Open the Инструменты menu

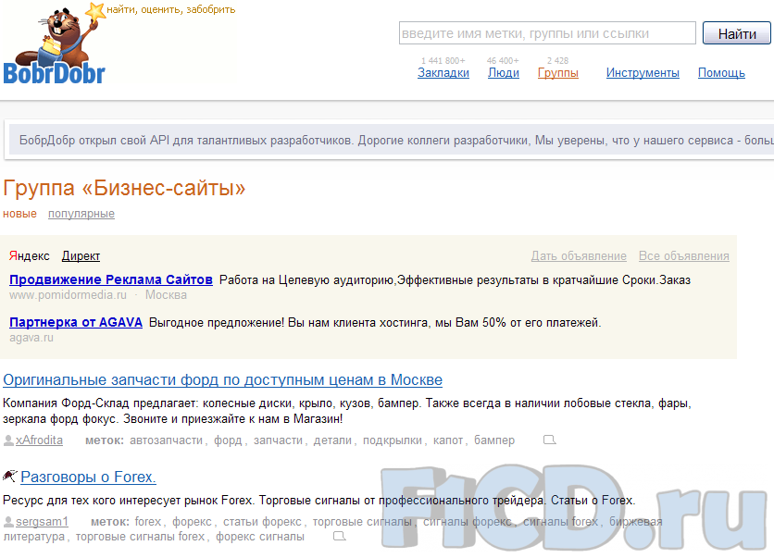pos(643,73)
